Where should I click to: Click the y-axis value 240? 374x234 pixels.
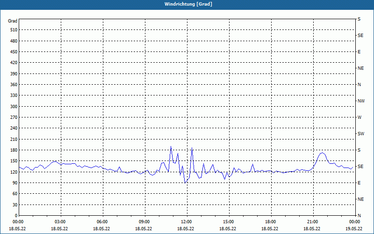pos(14,128)
